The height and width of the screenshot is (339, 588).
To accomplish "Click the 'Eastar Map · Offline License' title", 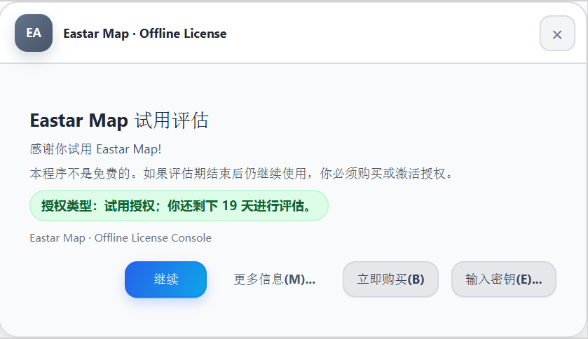I will pyautogui.click(x=145, y=34).
